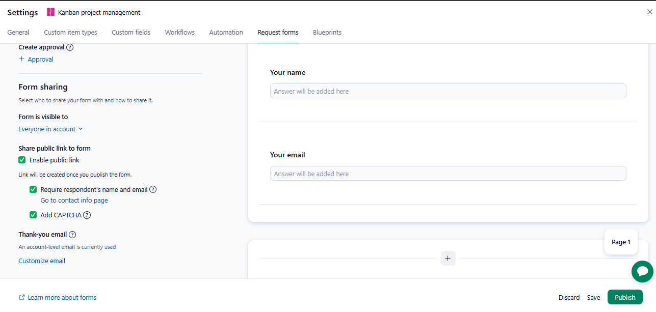Close the Settings dialog
The image size is (656, 312).
pos(649,12)
